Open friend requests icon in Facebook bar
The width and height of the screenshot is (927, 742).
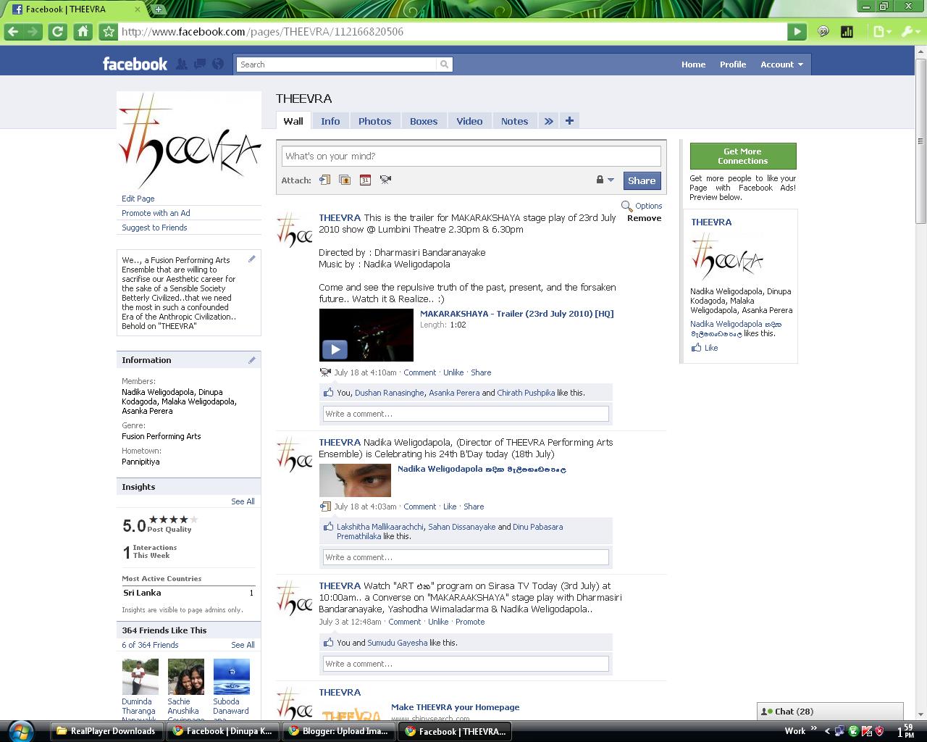tap(182, 64)
